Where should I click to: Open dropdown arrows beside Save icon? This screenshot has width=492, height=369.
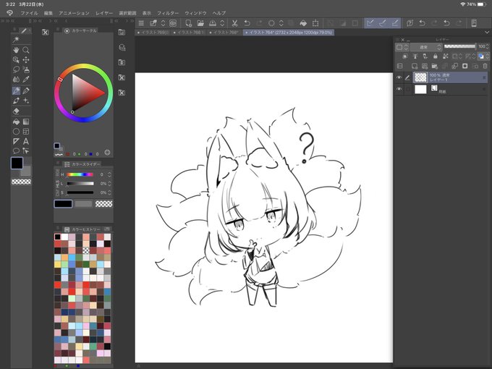[222, 23]
